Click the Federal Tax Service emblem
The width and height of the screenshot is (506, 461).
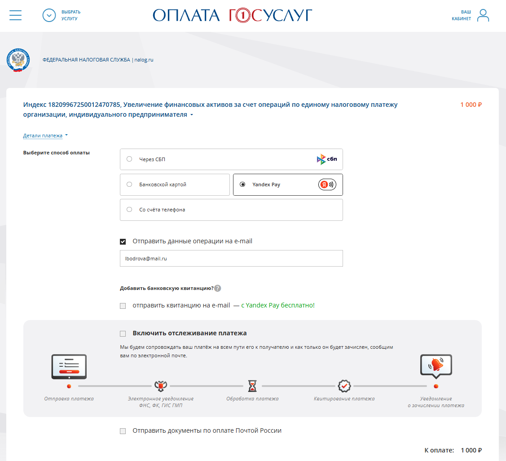coord(18,60)
